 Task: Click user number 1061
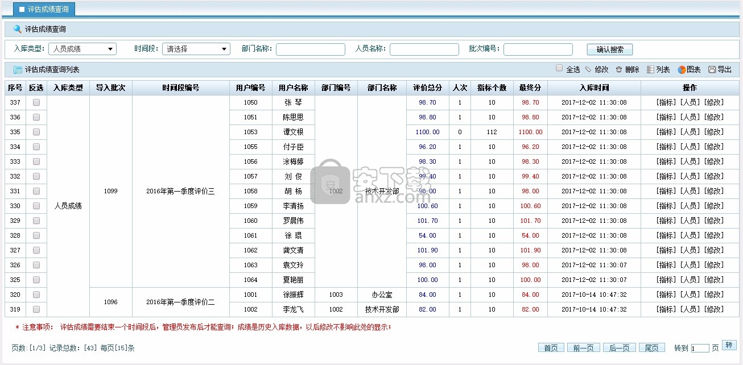[251, 235]
